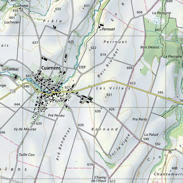
Task: Select the 625 elevation label
Action: click(x=71, y=42)
